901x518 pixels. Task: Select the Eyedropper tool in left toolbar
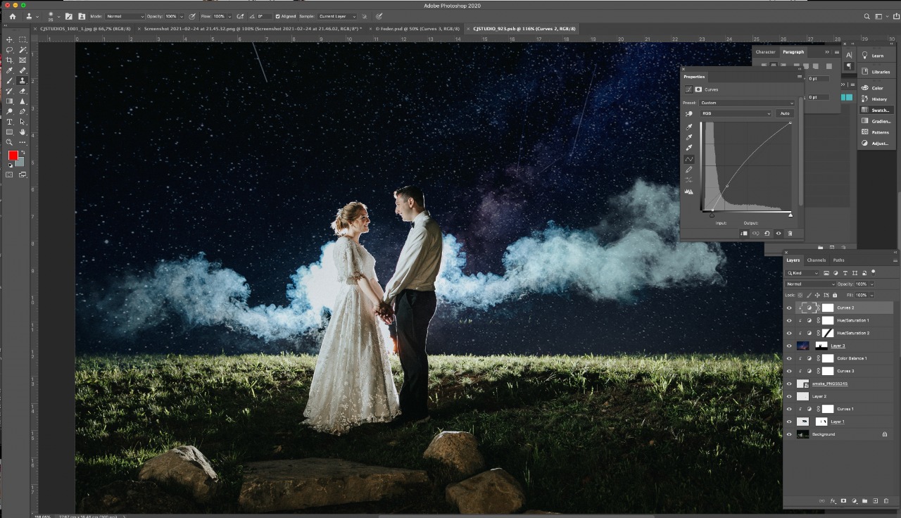point(10,70)
